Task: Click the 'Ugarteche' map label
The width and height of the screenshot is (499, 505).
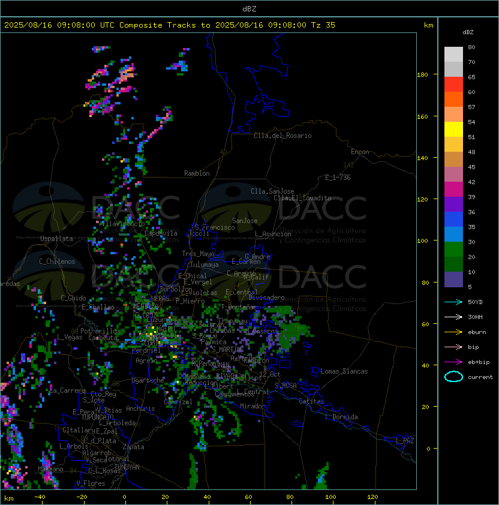Action: 148,380
